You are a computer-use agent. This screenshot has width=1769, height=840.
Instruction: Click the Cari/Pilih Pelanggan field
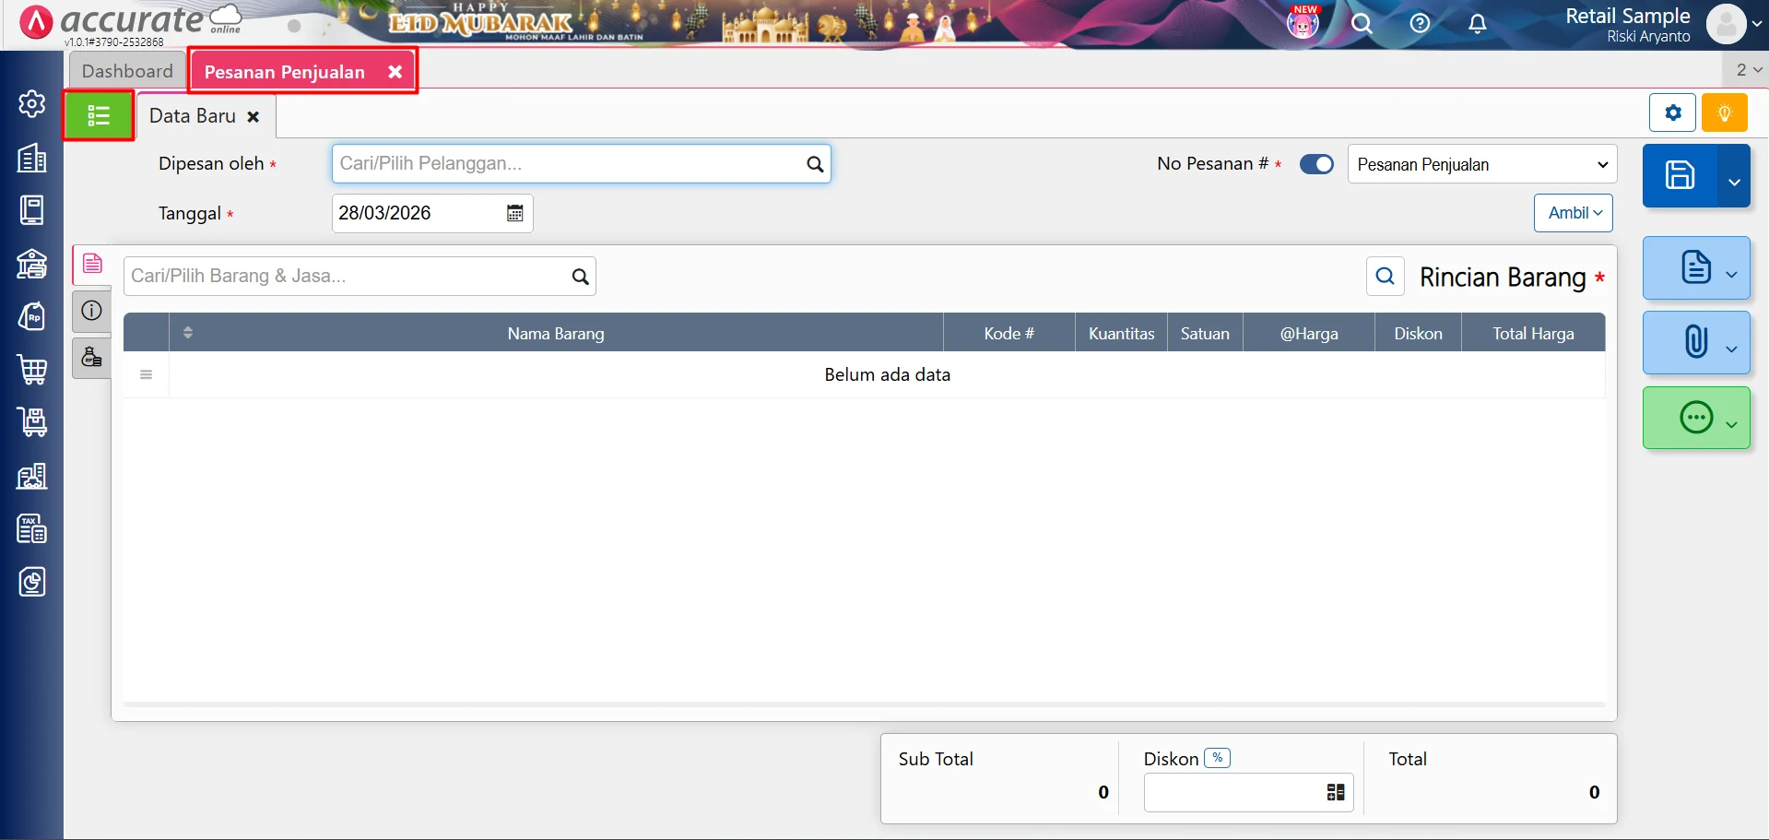(581, 163)
